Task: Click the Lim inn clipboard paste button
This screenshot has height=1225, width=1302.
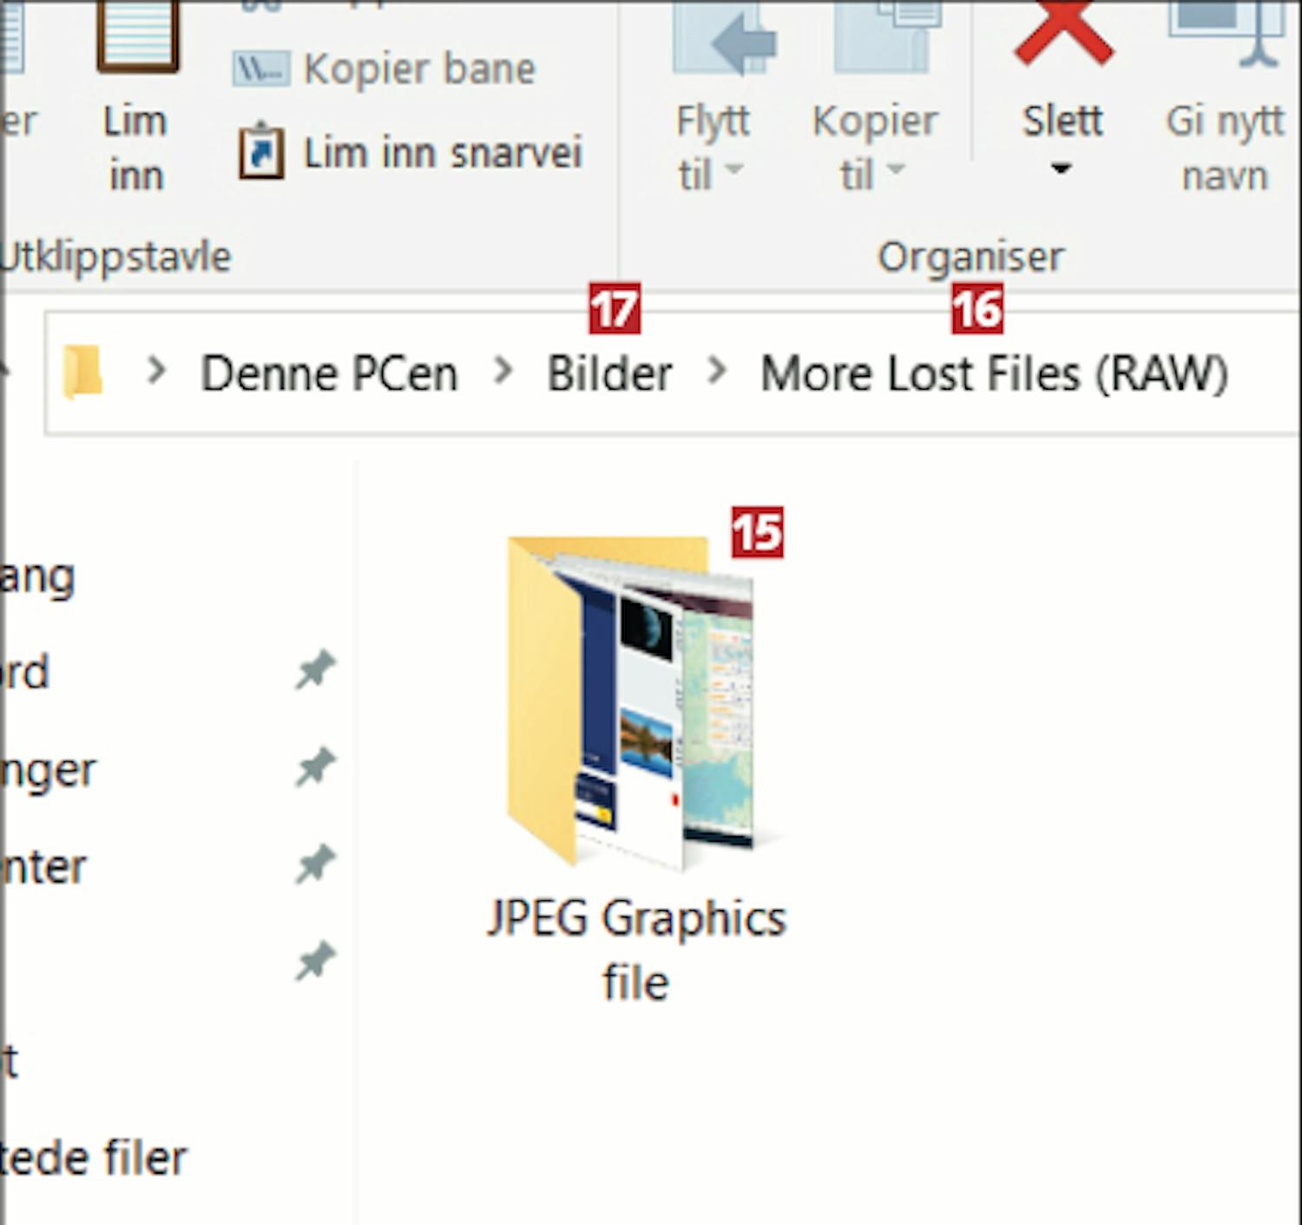Action: coord(136,97)
